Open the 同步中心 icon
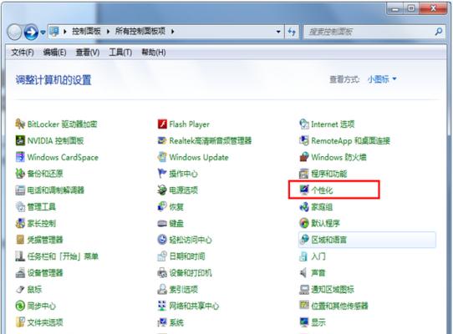 pos(20,306)
